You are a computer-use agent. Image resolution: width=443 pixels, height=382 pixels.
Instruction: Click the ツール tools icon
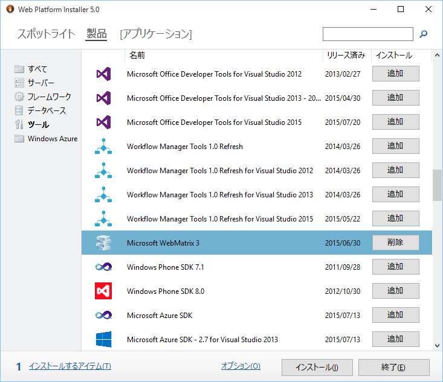[19, 124]
